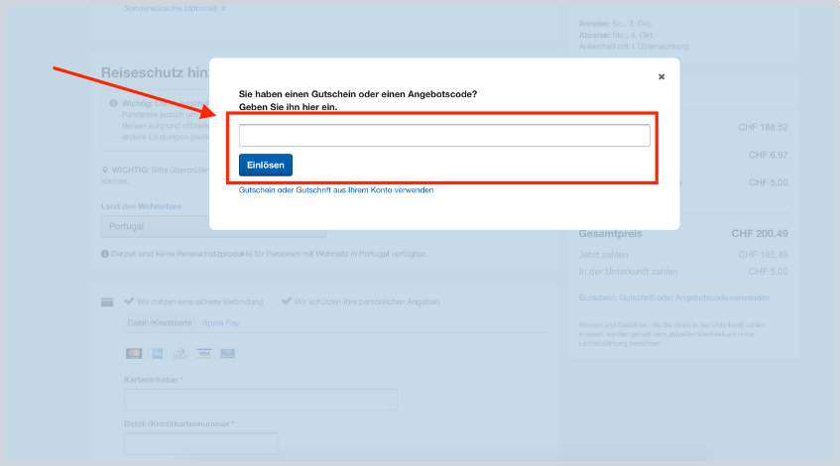Viewport: 840px width, 466px height.
Task: Click the Diners Club card icon
Action: pos(180,353)
